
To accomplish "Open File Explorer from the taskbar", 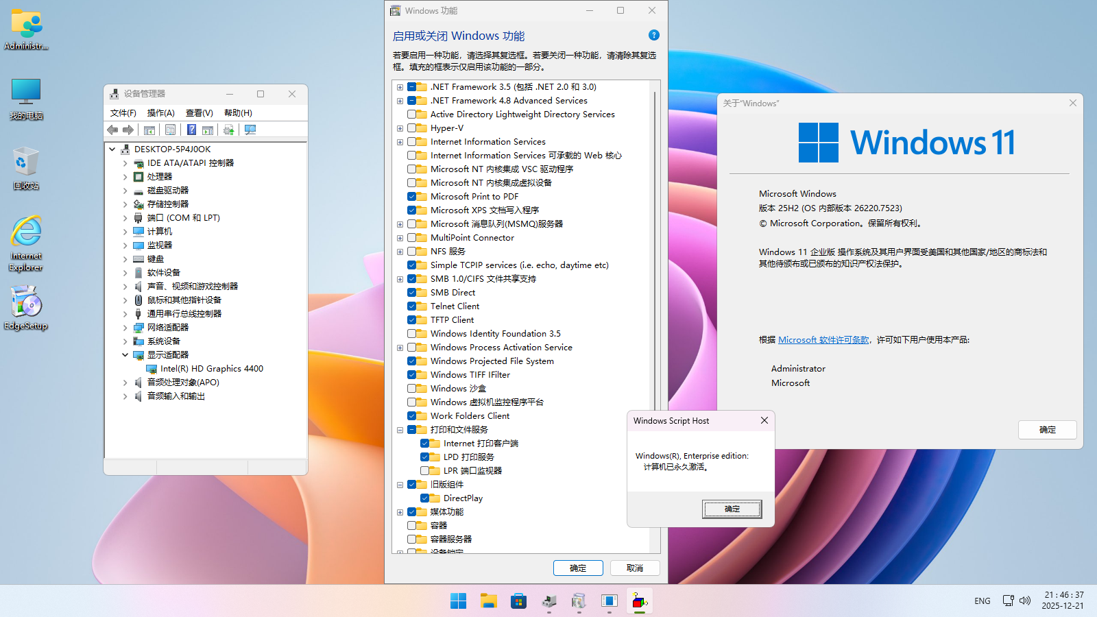I will point(488,601).
